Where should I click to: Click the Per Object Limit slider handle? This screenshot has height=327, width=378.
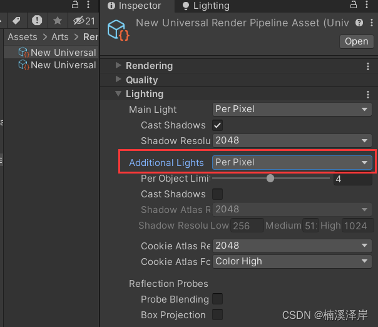tap(270, 179)
